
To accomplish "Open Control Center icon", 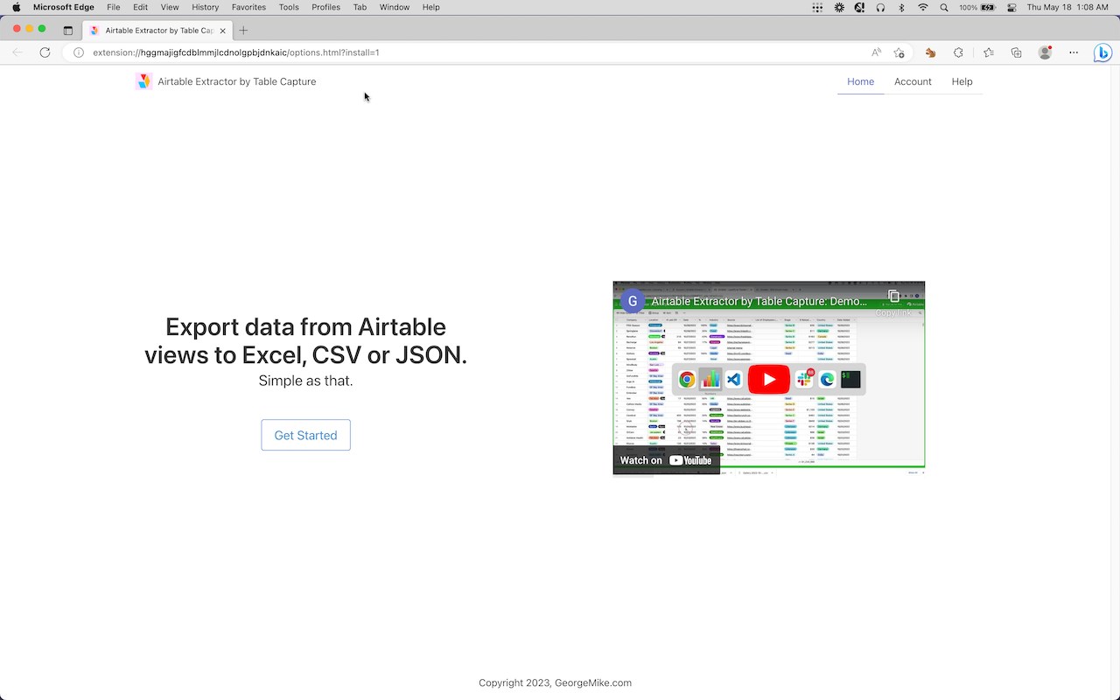I will point(1012,7).
